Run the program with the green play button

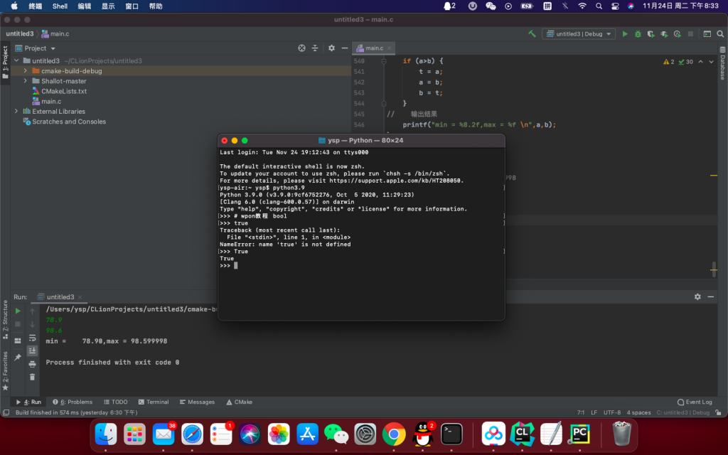[625, 33]
